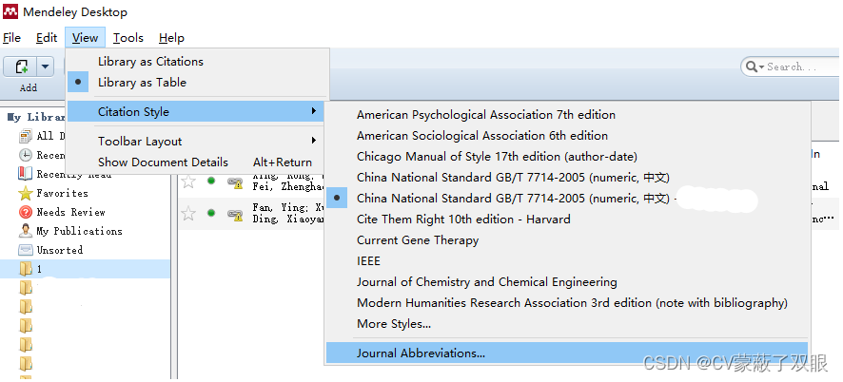This screenshot has height=382, width=843.
Task: Click the My Publications person icon
Action: coord(26,231)
